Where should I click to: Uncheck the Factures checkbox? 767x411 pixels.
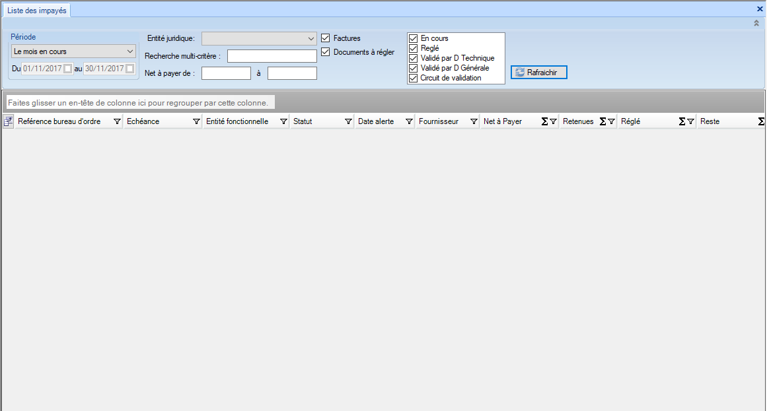pyautogui.click(x=325, y=38)
